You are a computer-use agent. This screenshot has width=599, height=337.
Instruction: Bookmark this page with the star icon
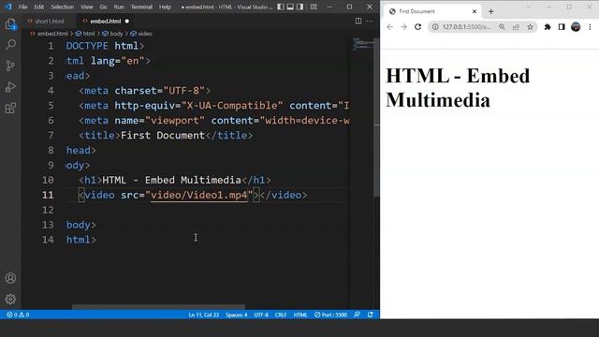pos(531,27)
